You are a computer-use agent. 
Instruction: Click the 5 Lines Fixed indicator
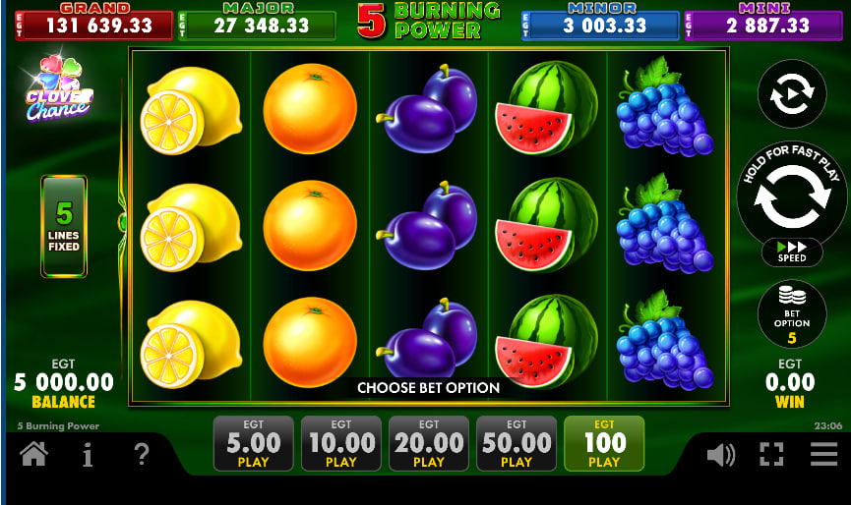click(x=64, y=227)
